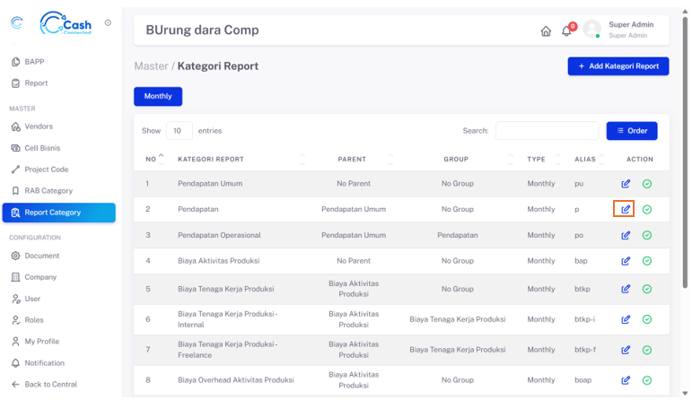Edit the Pendapatan Operasional row
Screen dimensions: 692x400
tap(626, 235)
